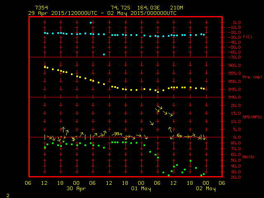Click the station ID "7354" in header
This screenshot has width=264, height=198.
(x=41, y=8)
